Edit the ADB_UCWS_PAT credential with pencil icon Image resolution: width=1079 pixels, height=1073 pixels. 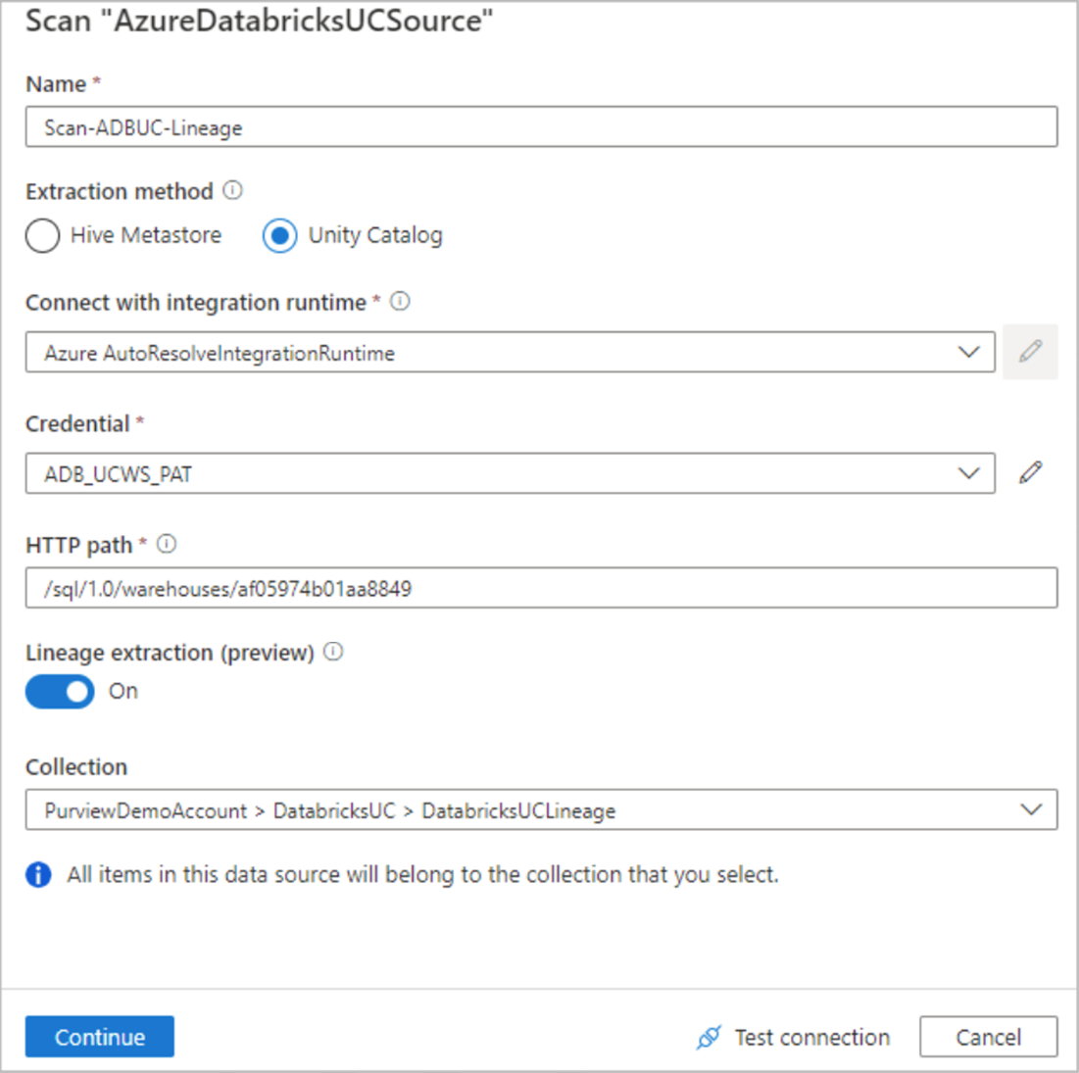1030,473
